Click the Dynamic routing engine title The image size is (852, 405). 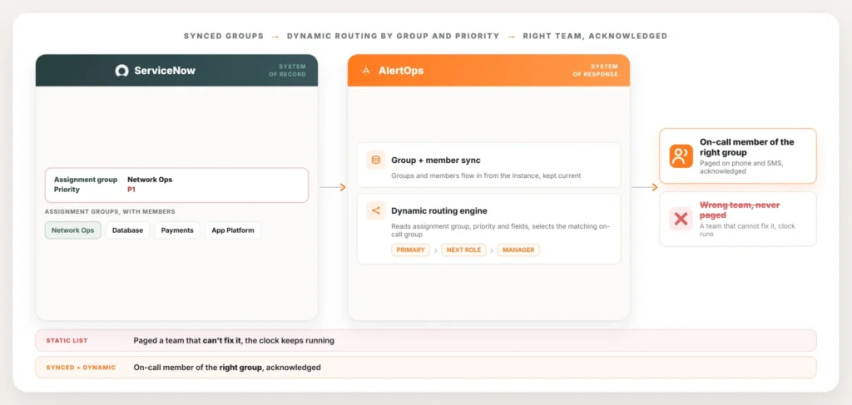point(439,210)
